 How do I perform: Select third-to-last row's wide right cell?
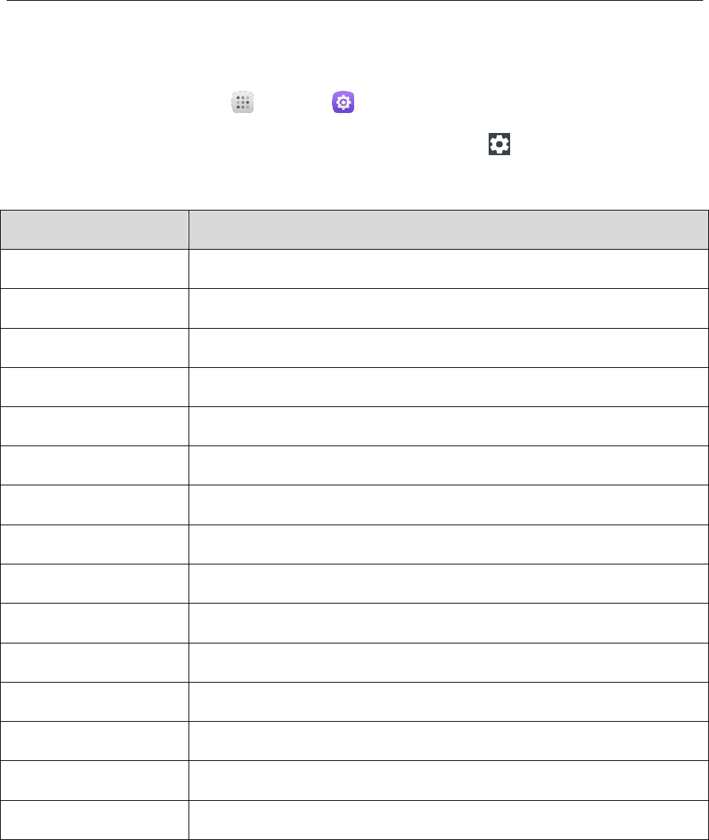pos(449,741)
